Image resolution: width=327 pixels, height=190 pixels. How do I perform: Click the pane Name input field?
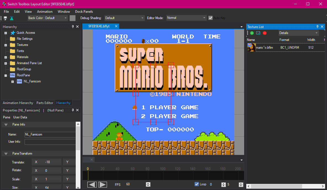50,134
